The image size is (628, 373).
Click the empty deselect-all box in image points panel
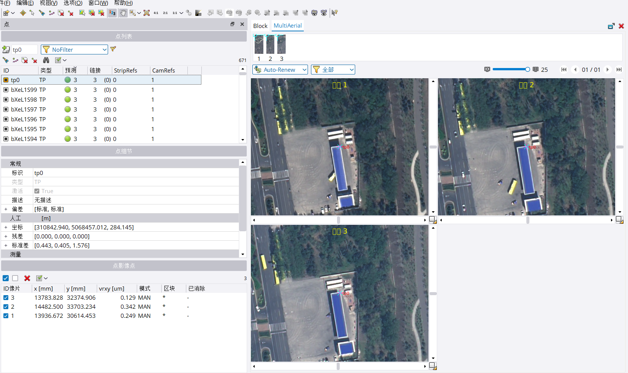point(15,278)
